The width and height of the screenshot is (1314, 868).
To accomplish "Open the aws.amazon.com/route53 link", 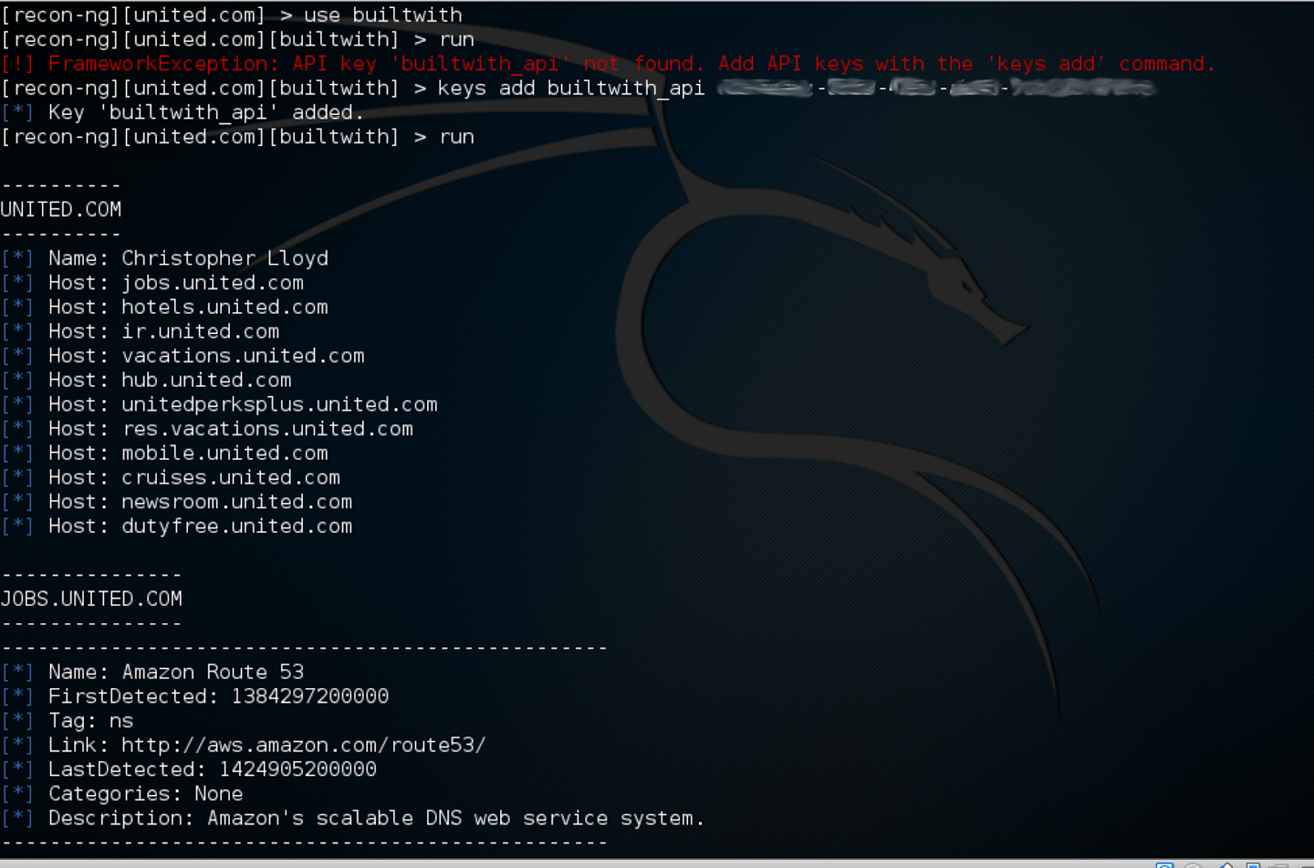I will click(x=304, y=746).
